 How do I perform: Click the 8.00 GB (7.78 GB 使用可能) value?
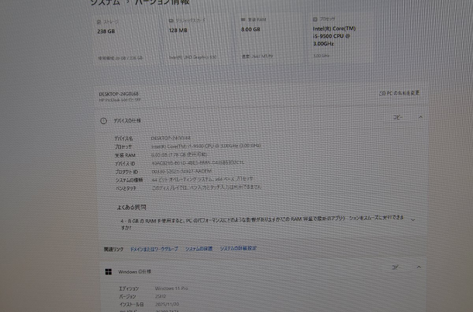(x=179, y=154)
